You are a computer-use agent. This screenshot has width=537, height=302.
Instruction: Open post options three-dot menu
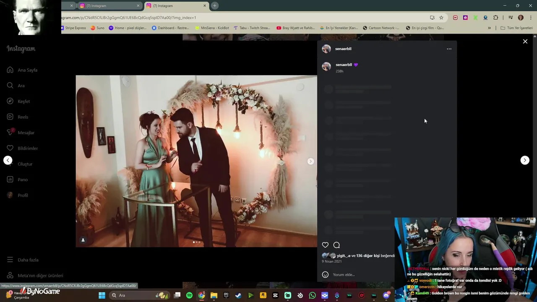449,49
